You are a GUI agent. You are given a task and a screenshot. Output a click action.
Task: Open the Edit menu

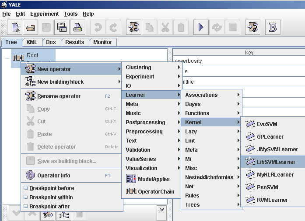(21, 14)
